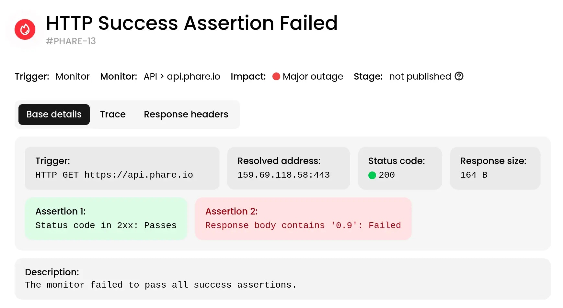Click the Resolved address value 159.69.118.58:443

pyautogui.click(x=283, y=175)
